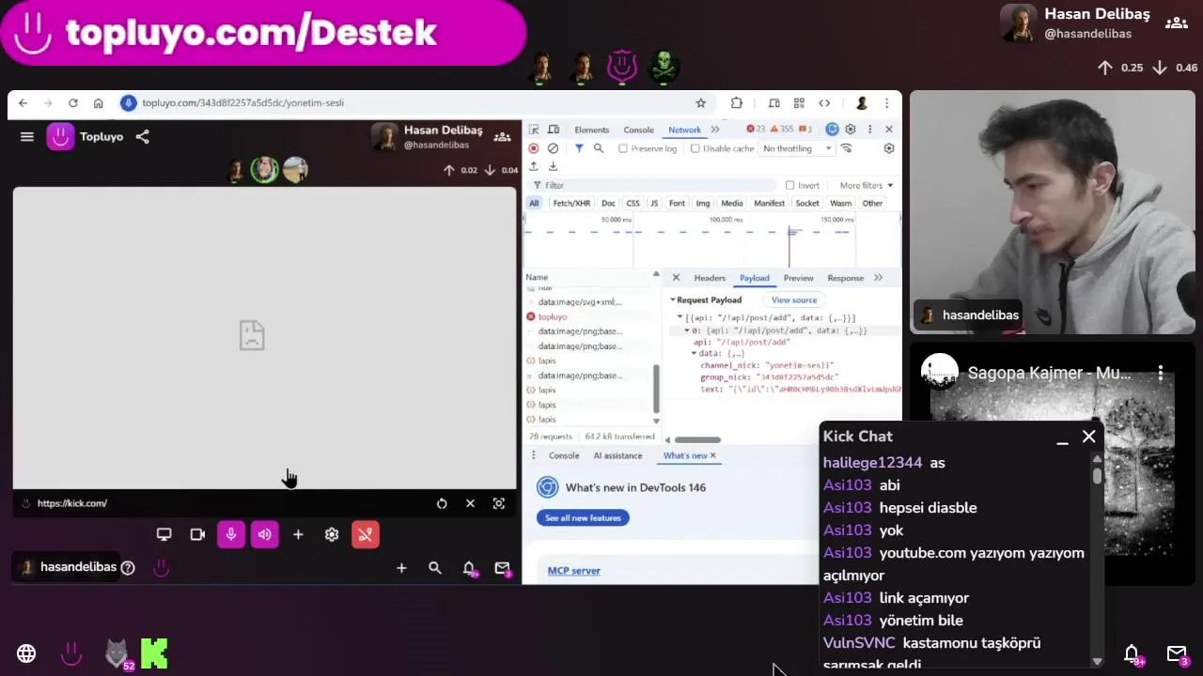Filter requests by Fetch/XHR

coord(571,203)
